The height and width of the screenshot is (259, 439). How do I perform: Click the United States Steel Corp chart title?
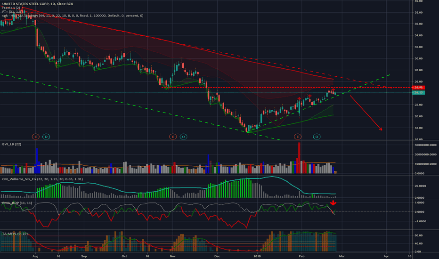click(x=38, y=4)
